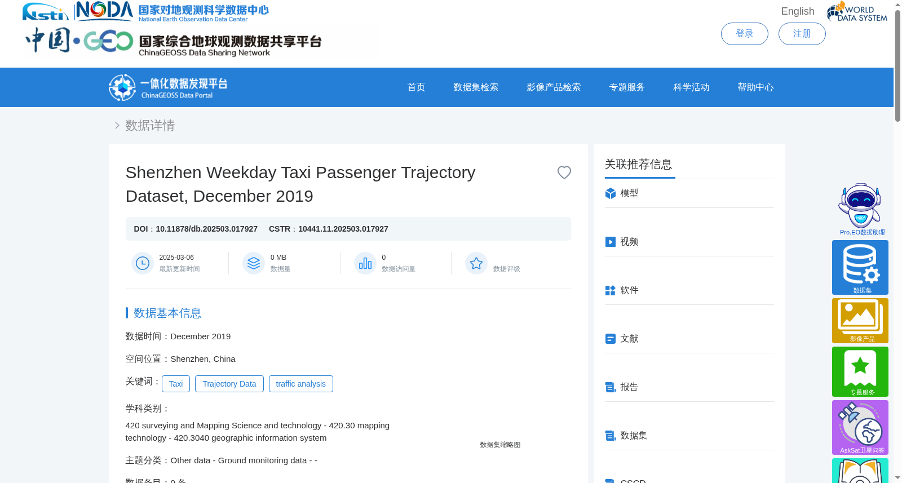Click the 软件 recommendation label
Screen dimensions: 902x483
tap(629, 290)
